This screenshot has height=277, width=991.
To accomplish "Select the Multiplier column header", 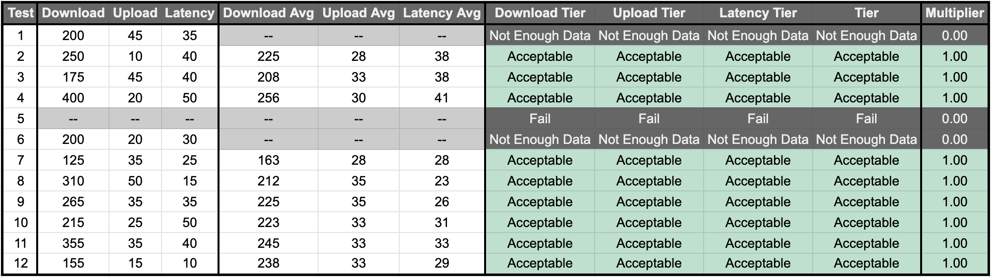I will [954, 13].
